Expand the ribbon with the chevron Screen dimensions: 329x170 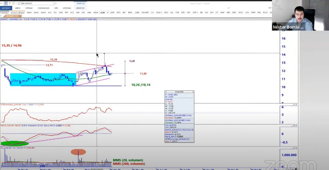click(229, 8)
